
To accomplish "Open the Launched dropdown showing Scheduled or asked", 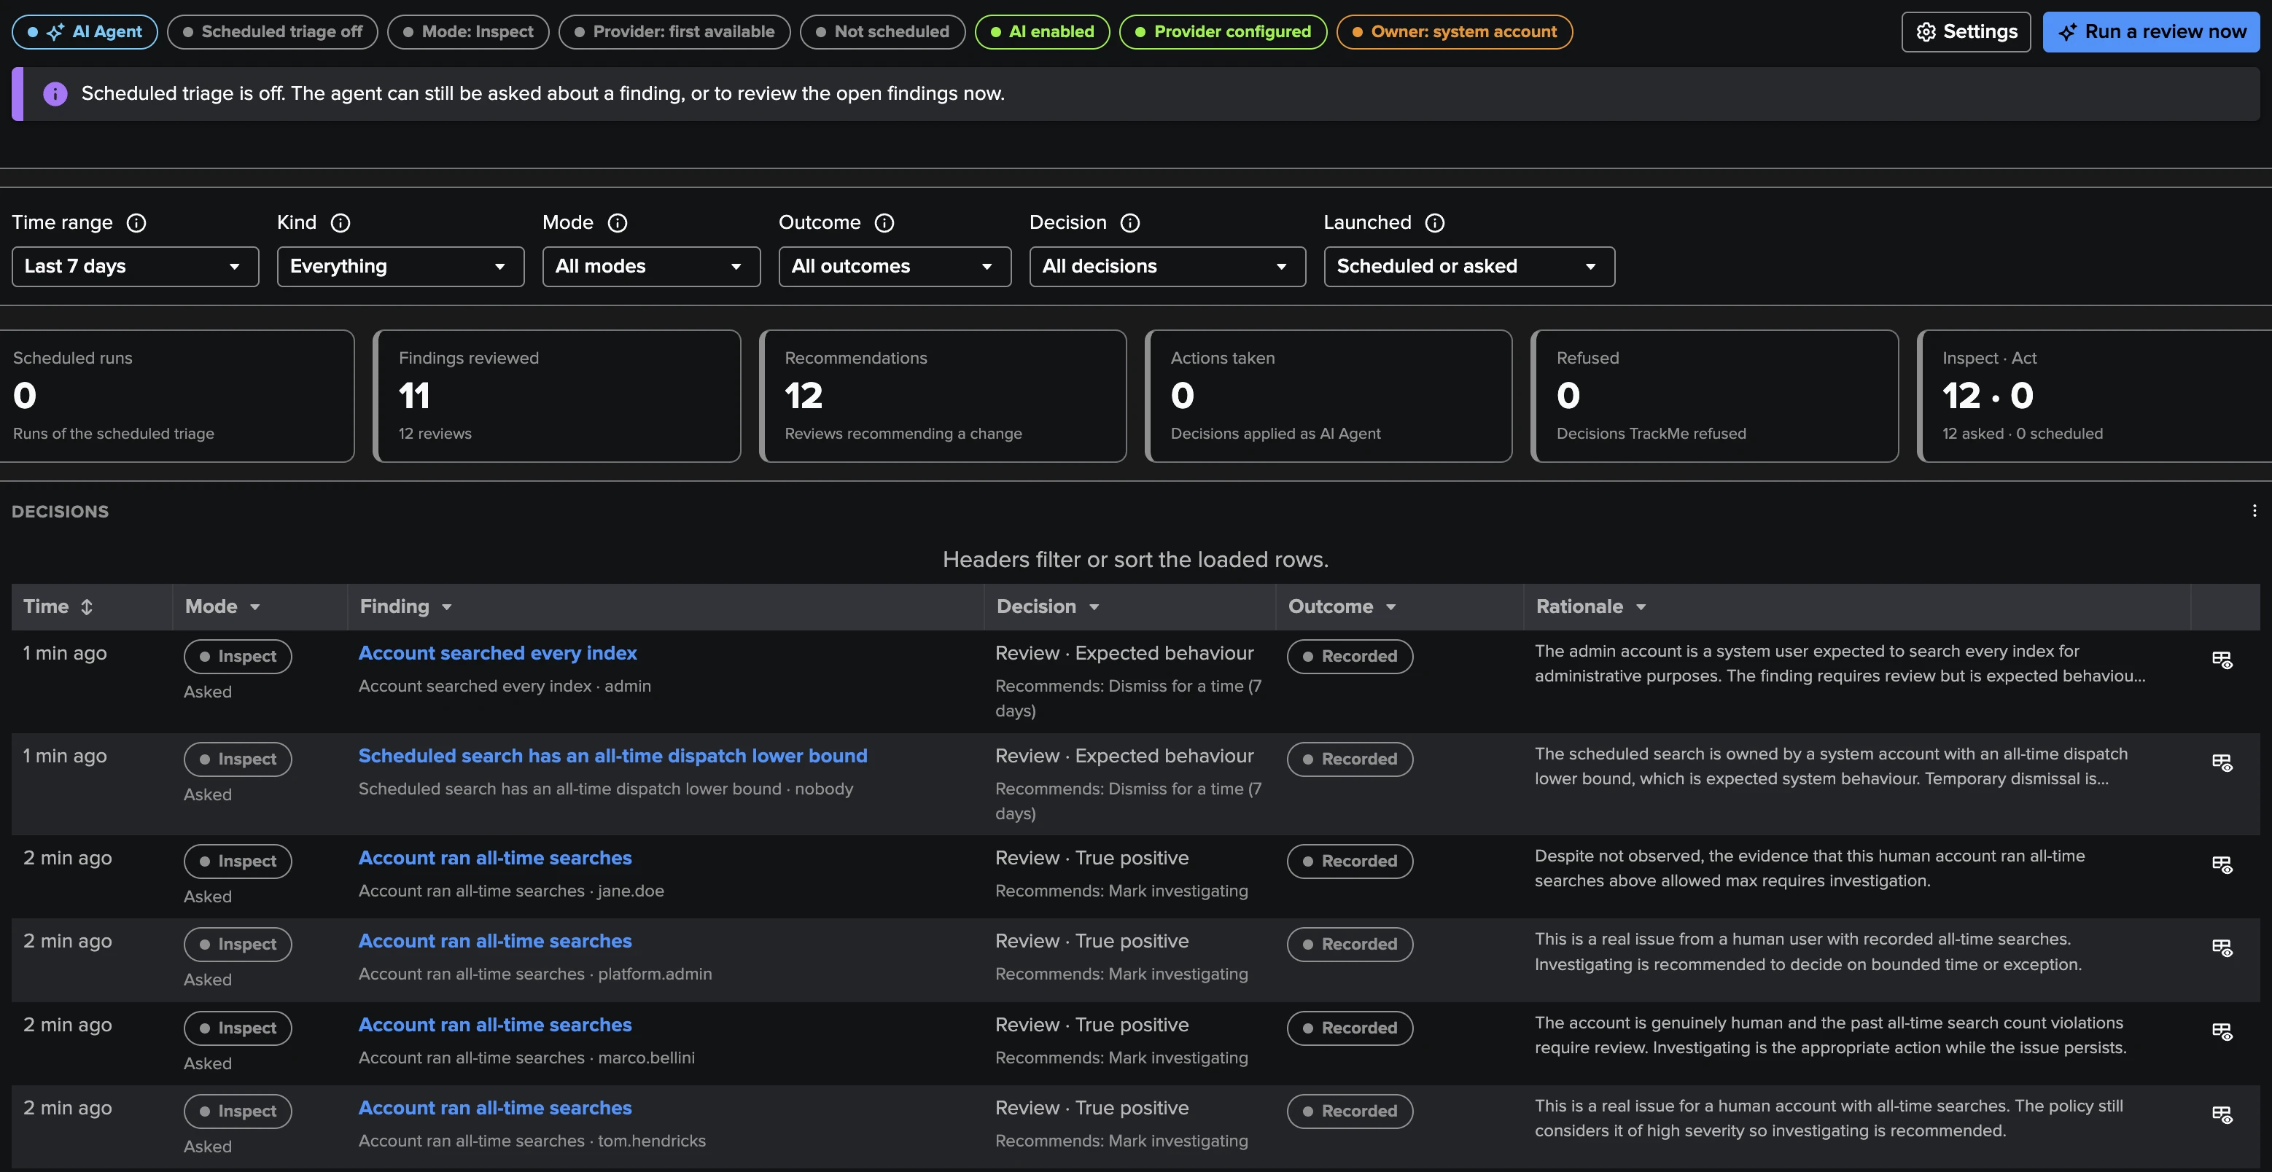I will (1468, 266).
